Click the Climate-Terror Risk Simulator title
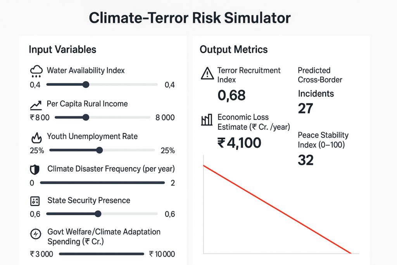 pos(190,18)
